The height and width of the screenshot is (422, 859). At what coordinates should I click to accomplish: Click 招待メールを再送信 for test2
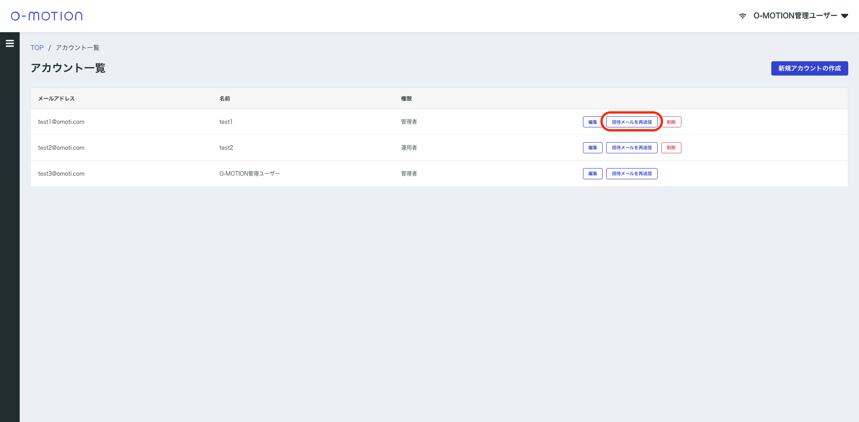(x=632, y=148)
